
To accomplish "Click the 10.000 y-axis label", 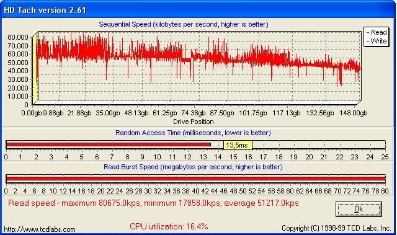I will [18, 96].
